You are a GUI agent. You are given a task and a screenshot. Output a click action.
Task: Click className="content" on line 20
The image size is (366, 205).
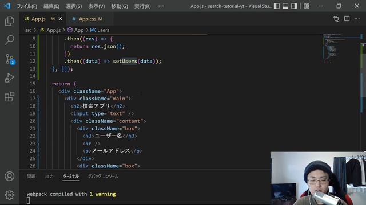point(114,121)
